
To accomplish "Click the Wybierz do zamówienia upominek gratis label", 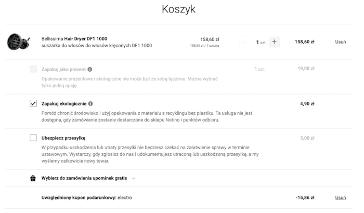I will tap(84, 178).
